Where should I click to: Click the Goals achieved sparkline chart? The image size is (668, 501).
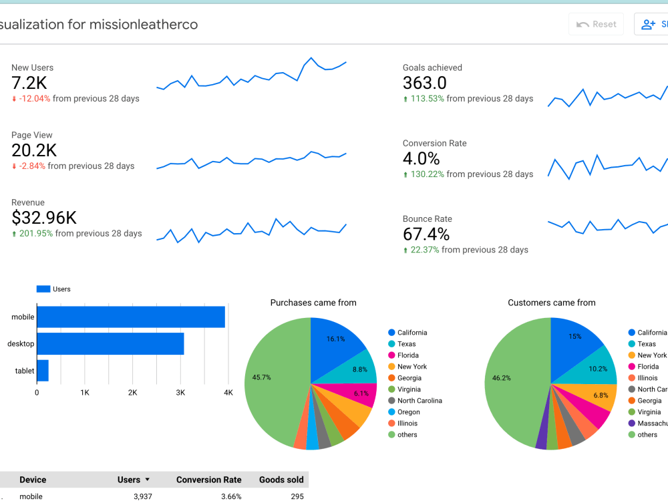click(x=608, y=97)
